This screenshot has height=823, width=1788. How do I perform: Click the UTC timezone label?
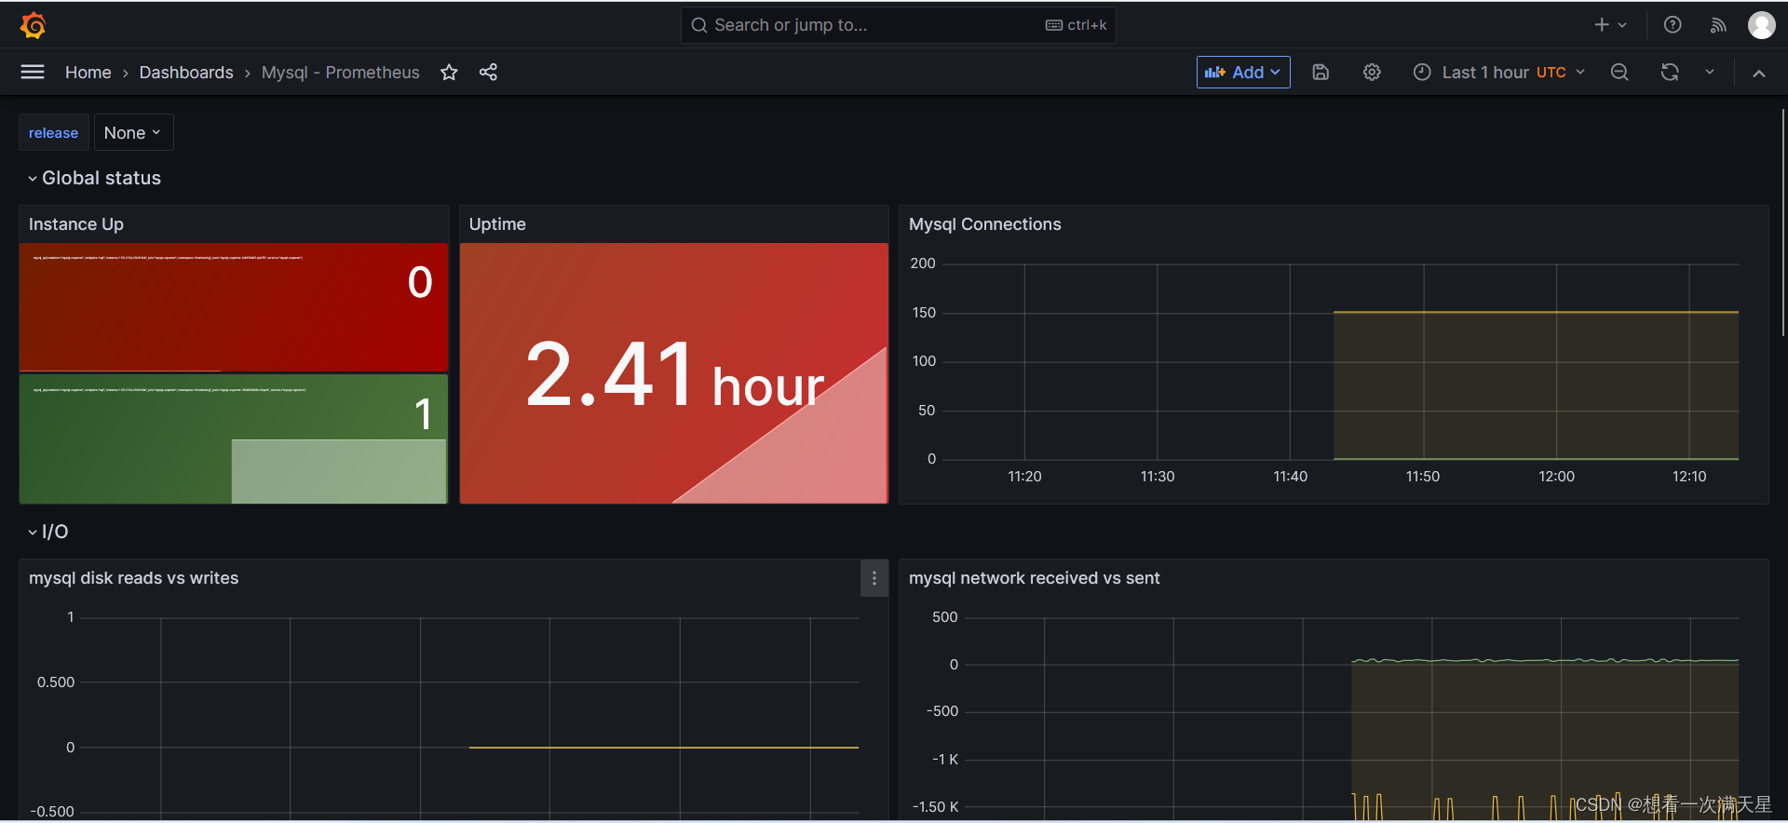[1551, 72]
